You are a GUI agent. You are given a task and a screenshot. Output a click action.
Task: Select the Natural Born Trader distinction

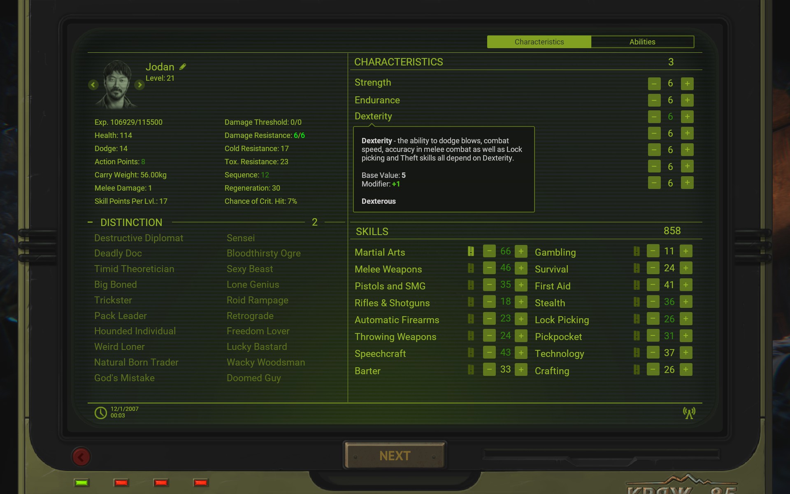pos(136,362)
